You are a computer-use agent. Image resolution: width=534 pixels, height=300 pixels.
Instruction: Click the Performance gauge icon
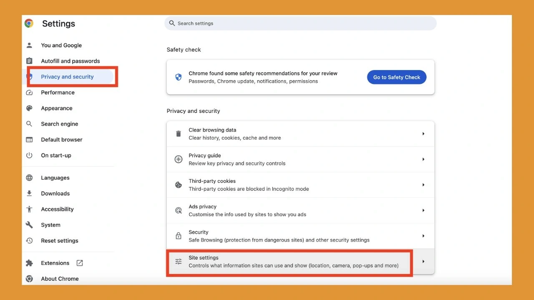(29, 92)
